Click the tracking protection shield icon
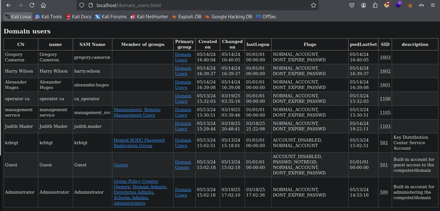Screen dimensions: 440x211 coord(82,5)
